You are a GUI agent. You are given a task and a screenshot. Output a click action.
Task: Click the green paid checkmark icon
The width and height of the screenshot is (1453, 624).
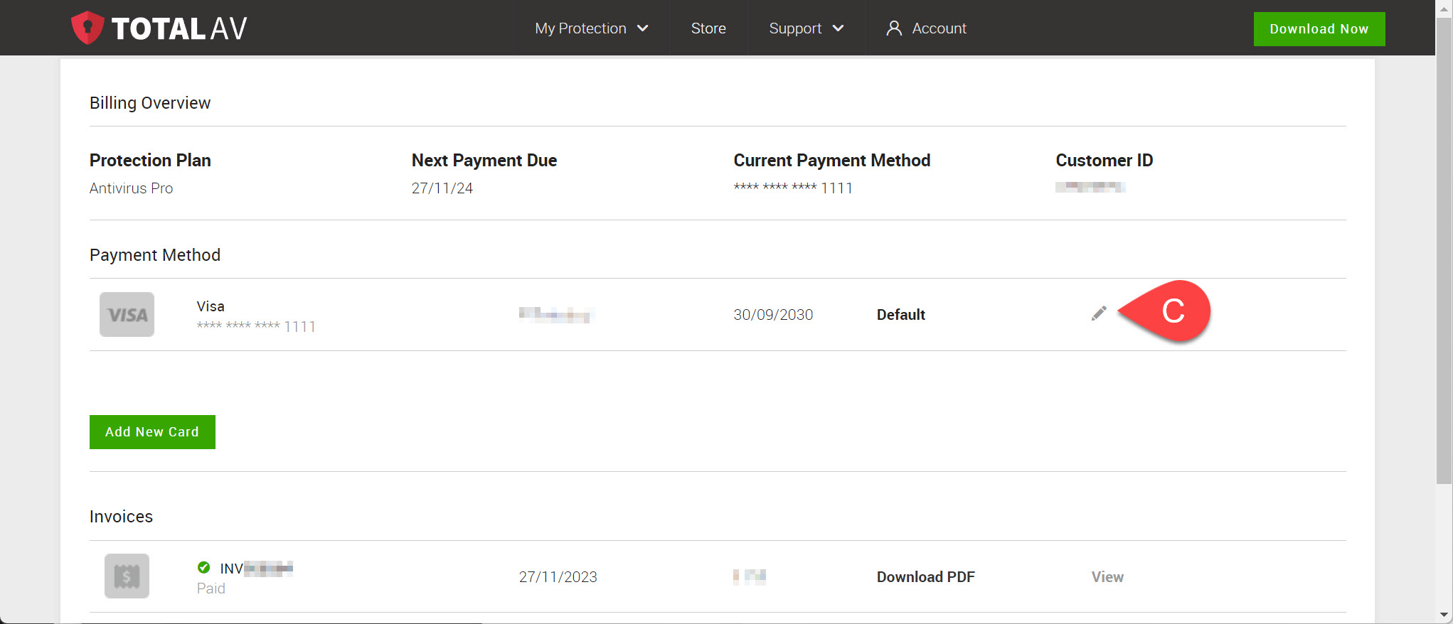pos(203,567)
